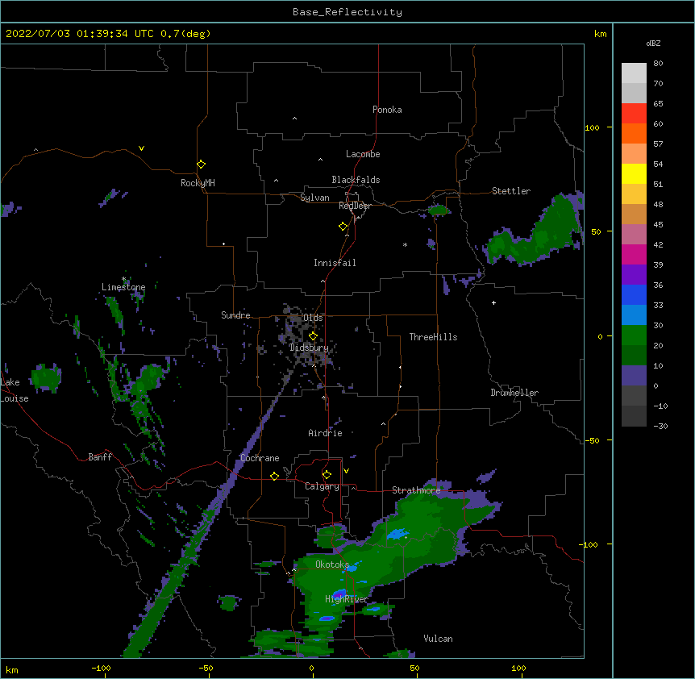This screenshot has width=695, height=679.
Task: Click the Lake Louise label
Action: click(15, 390)
